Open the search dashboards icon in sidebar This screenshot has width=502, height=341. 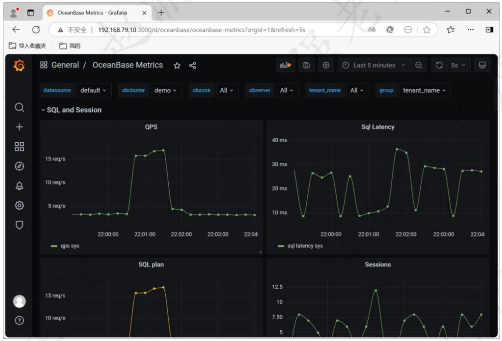pos(19,107)
